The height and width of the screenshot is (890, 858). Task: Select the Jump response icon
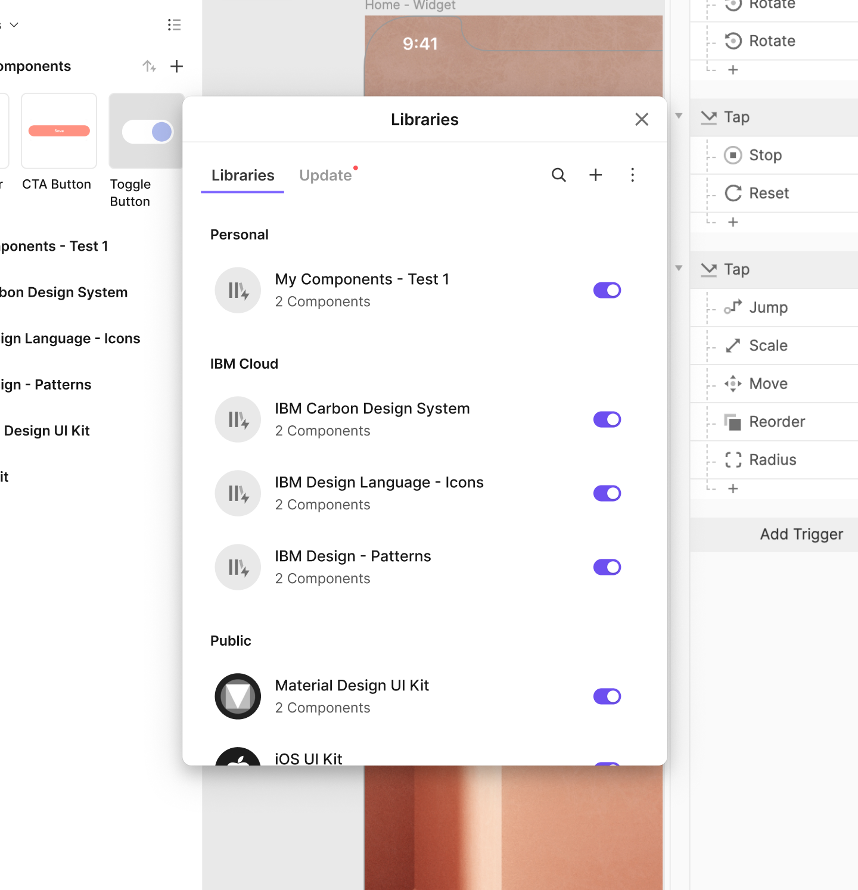click(733, 307)
